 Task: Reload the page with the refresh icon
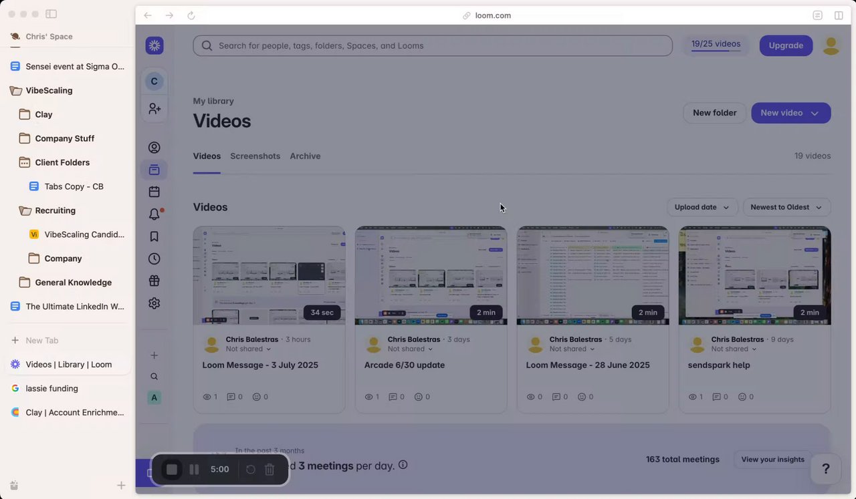point(191,15)
